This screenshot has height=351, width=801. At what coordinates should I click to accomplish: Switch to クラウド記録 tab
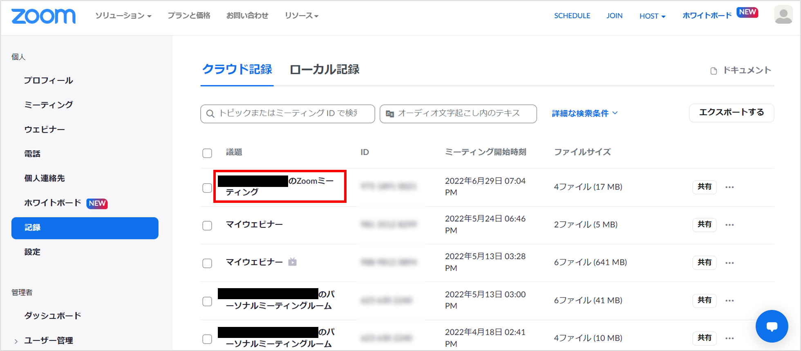237,69
